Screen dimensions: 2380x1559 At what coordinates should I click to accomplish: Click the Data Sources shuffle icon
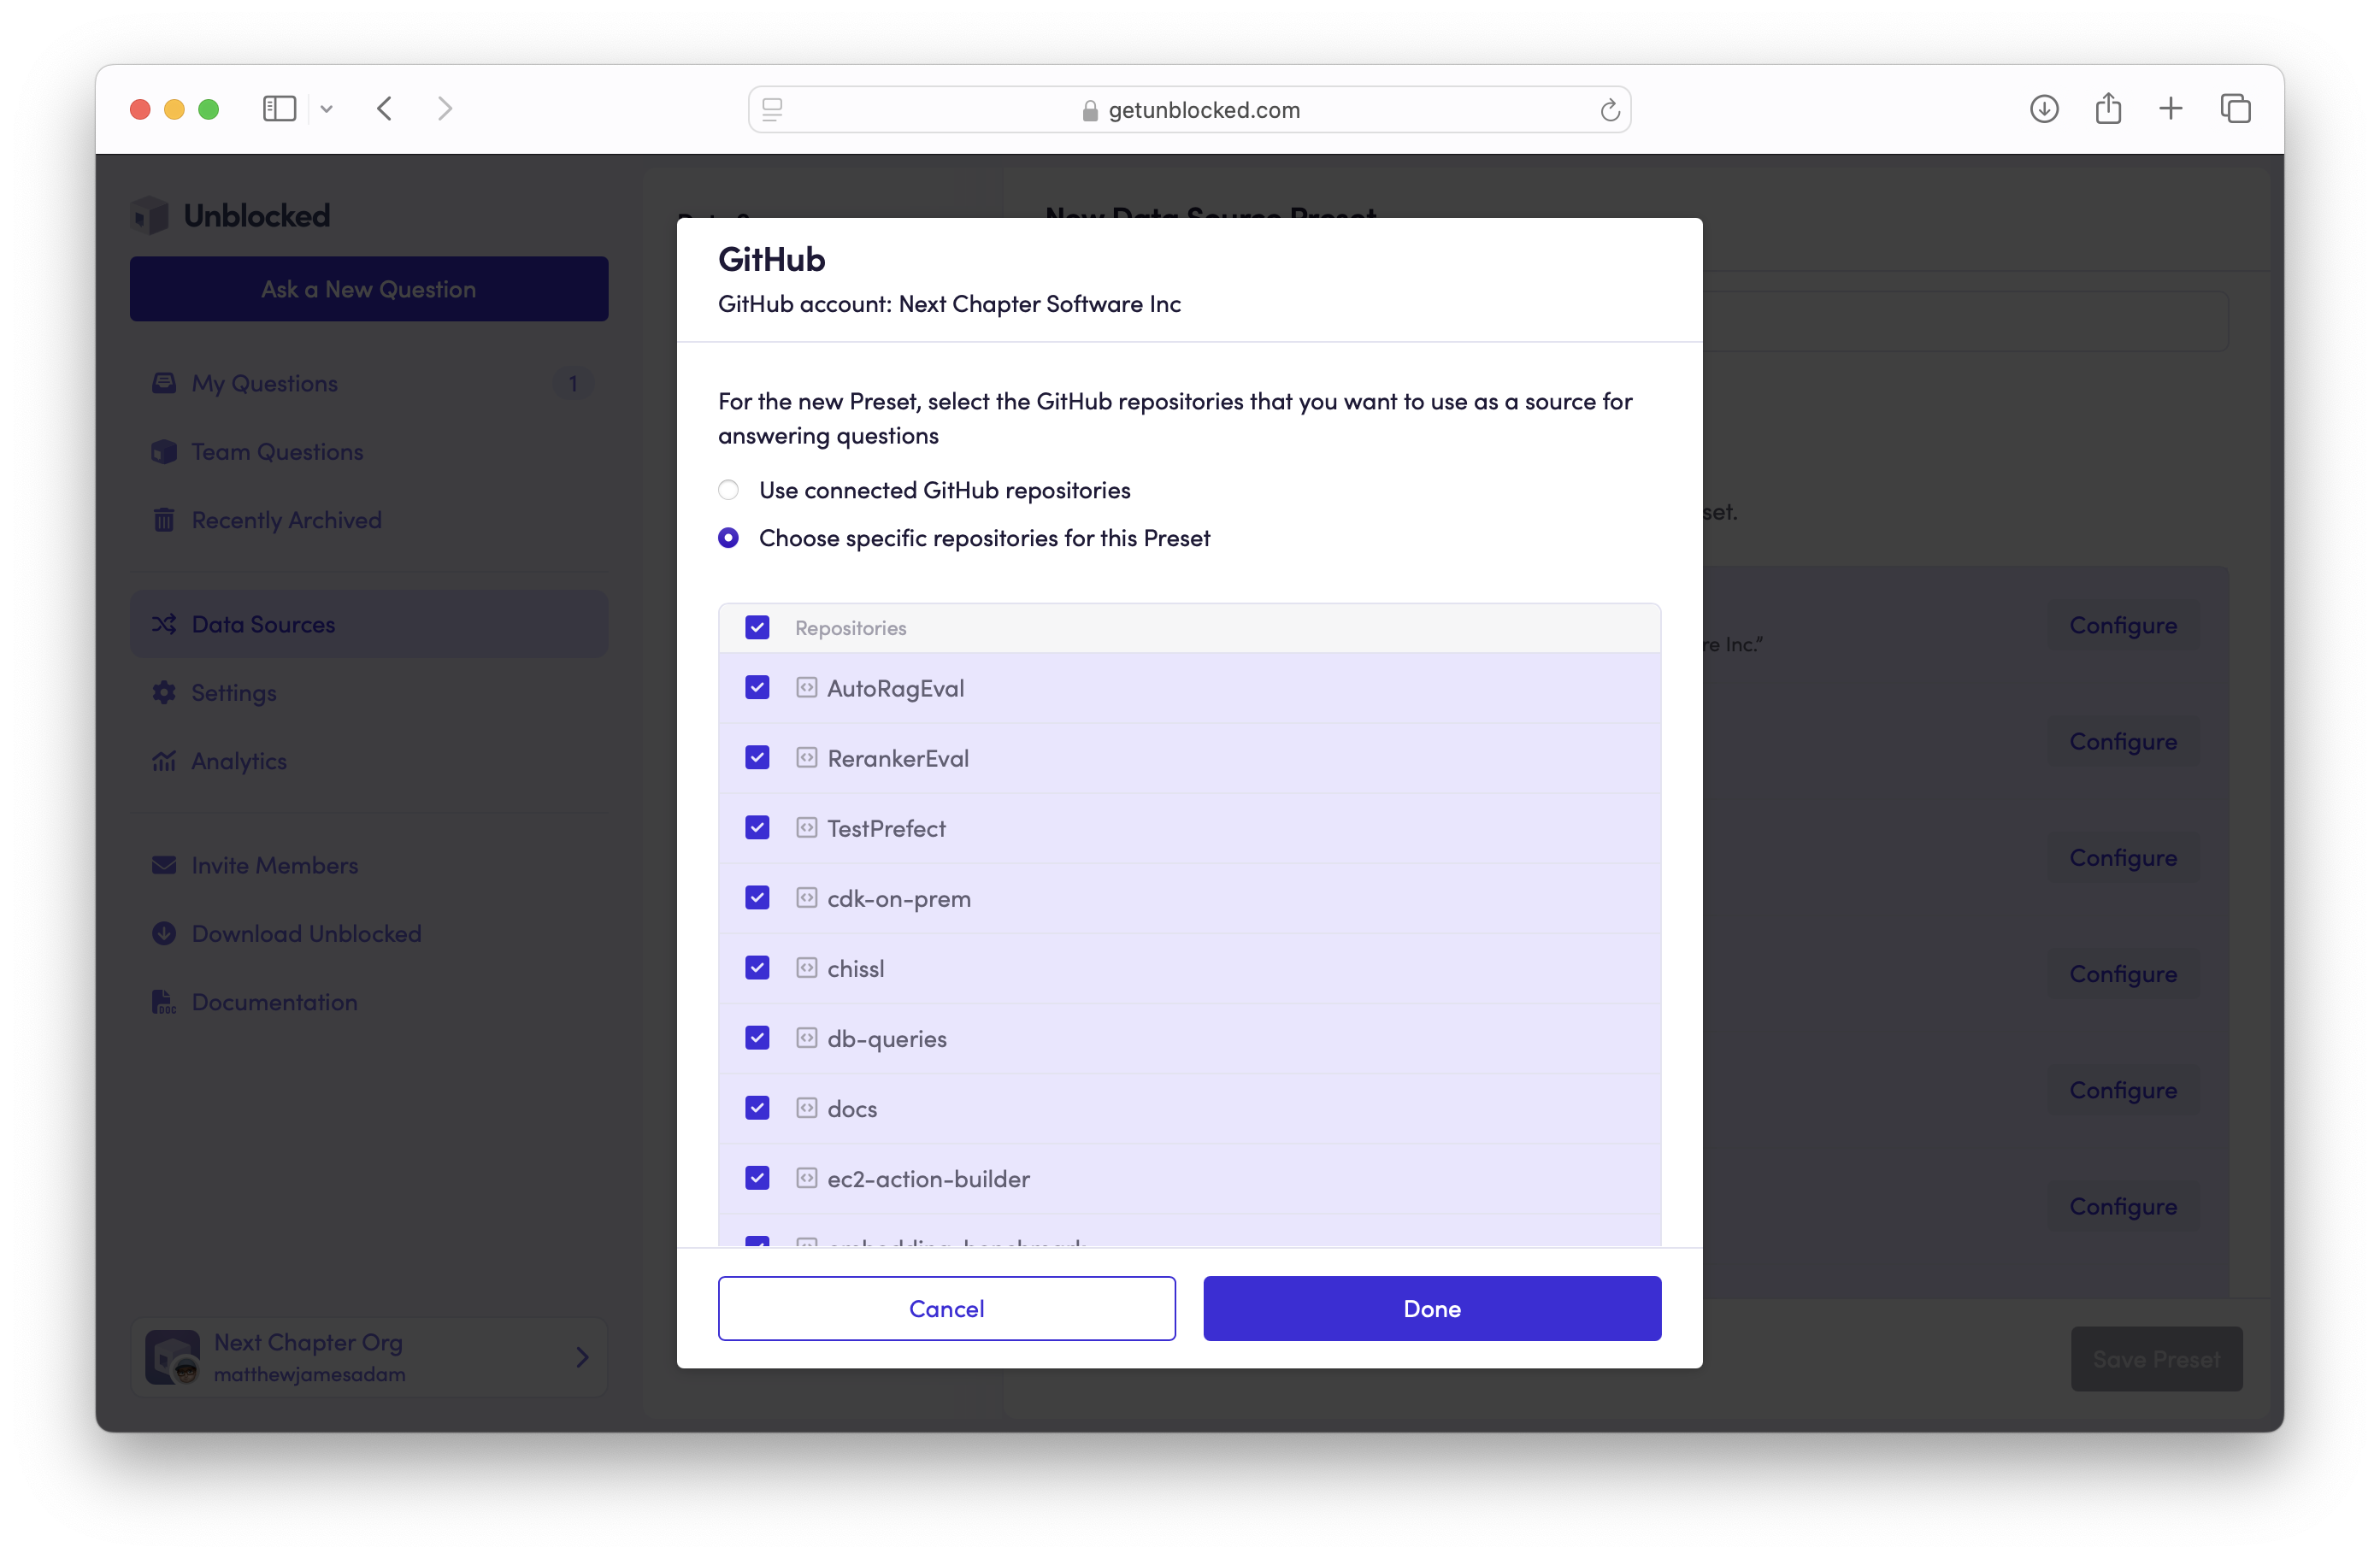pos(164,624)
